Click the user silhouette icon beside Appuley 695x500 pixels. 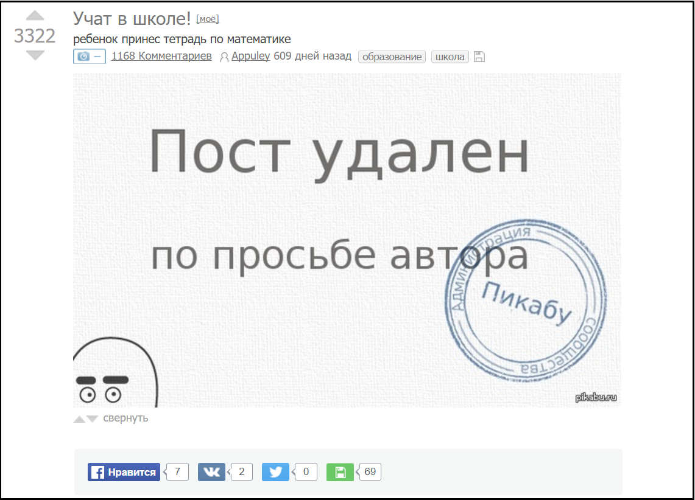pyautogui.click(x=224, y=56)
